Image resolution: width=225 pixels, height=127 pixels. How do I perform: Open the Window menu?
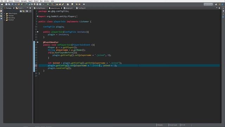pyautogui.click(x=47, y=1)
